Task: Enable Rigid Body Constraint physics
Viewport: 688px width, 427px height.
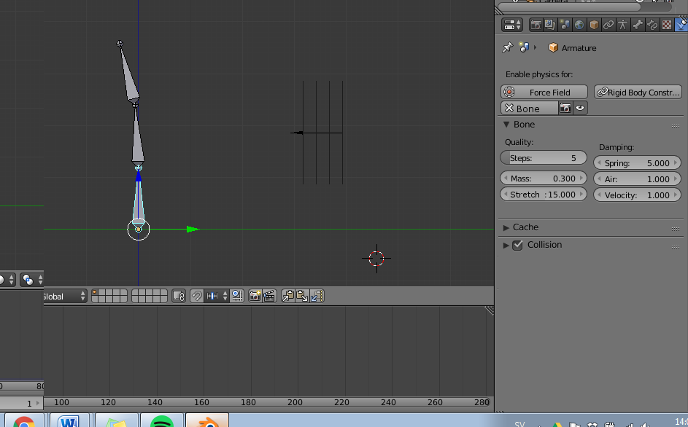Action: point(638,92)
